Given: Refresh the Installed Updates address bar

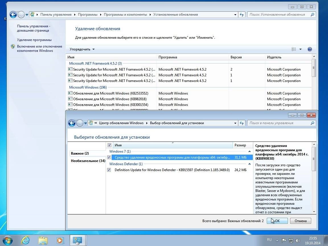Looking at the screenshot, I should pyautogui.click(x=242, y=15).
